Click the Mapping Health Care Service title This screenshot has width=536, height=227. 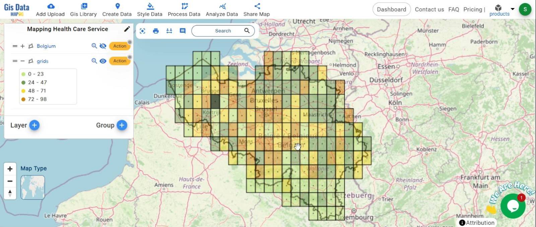(68, 29)
